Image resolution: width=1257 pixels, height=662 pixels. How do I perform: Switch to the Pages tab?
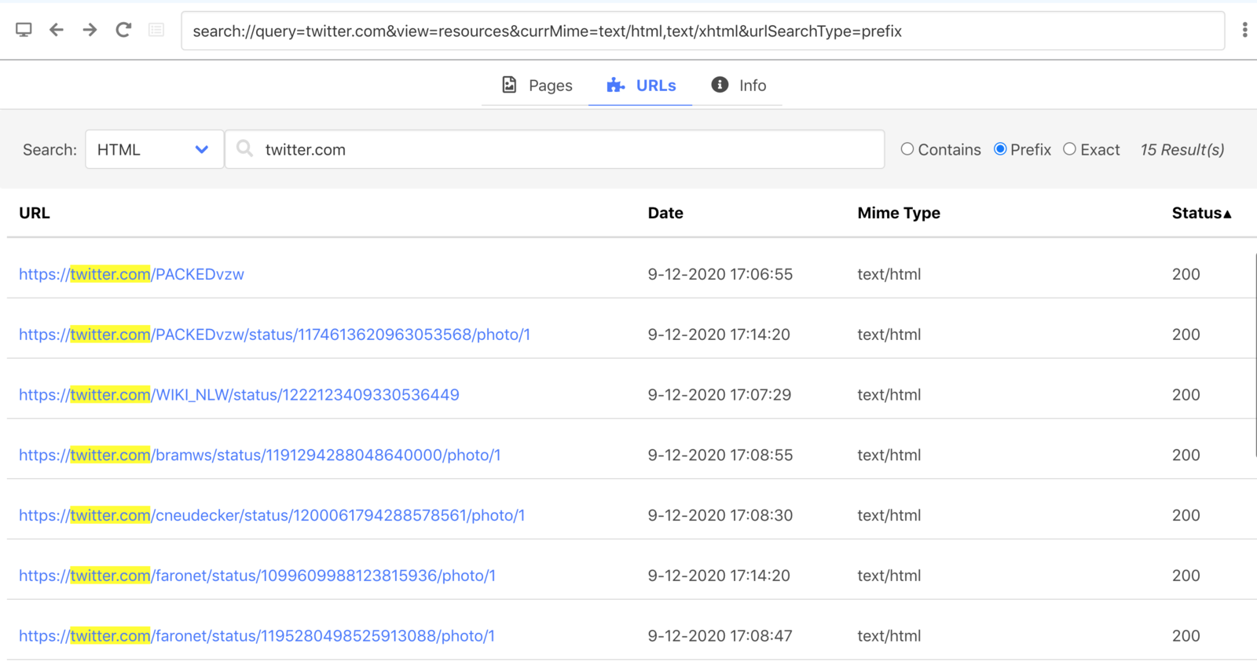pos(537,86)
